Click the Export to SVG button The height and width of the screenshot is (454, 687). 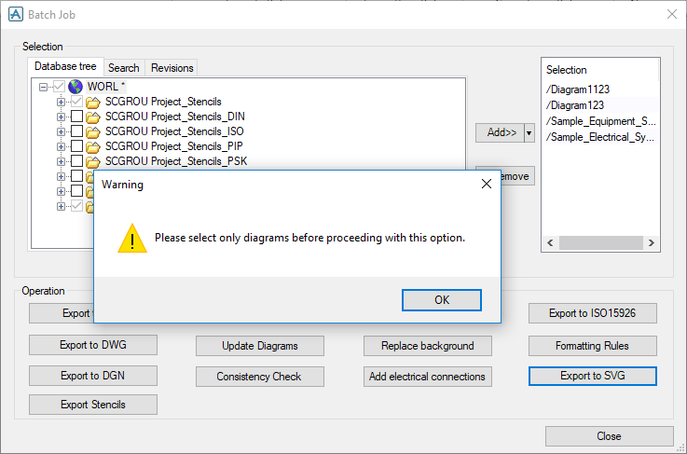[x=592, y=376]
